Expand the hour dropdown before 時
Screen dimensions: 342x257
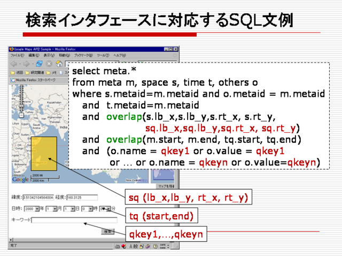87,209
